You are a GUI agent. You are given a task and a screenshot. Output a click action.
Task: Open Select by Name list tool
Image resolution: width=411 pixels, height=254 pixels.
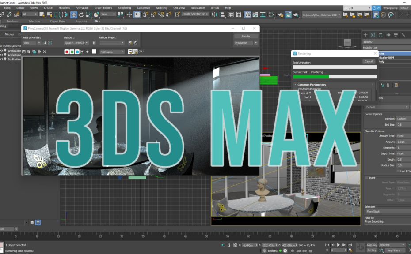[49, 15]
